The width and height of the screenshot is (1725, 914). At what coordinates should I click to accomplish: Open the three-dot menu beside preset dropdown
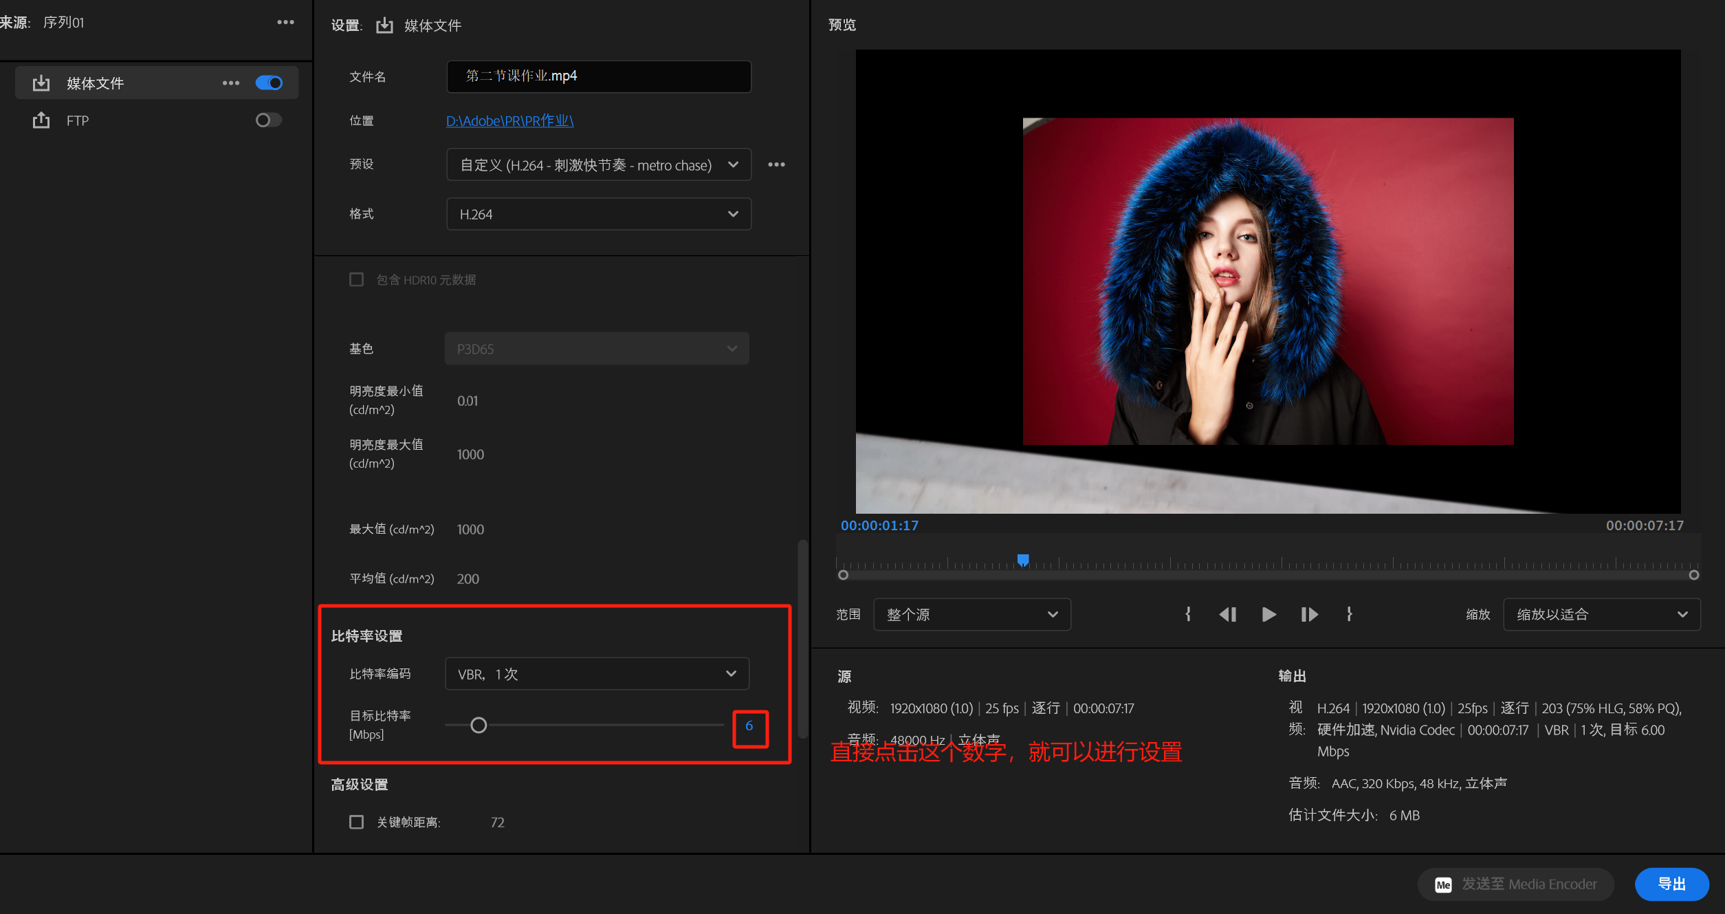click(776, 164)
